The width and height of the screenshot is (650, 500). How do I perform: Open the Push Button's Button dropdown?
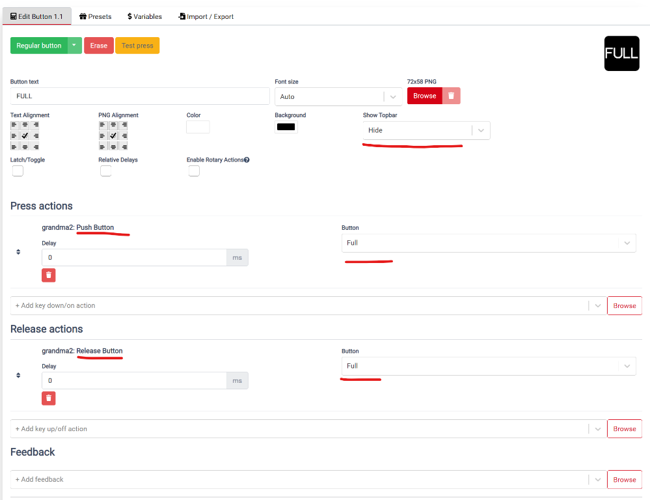489,243
